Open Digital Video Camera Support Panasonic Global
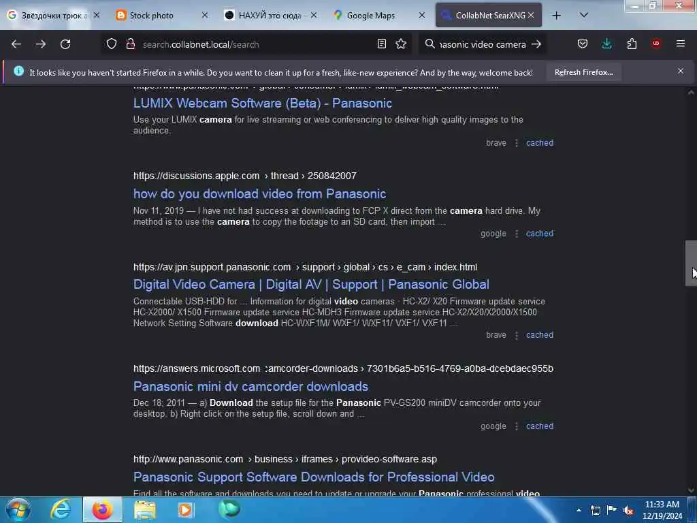This screenshot has width=697, height=523. [x=311, y=285]
